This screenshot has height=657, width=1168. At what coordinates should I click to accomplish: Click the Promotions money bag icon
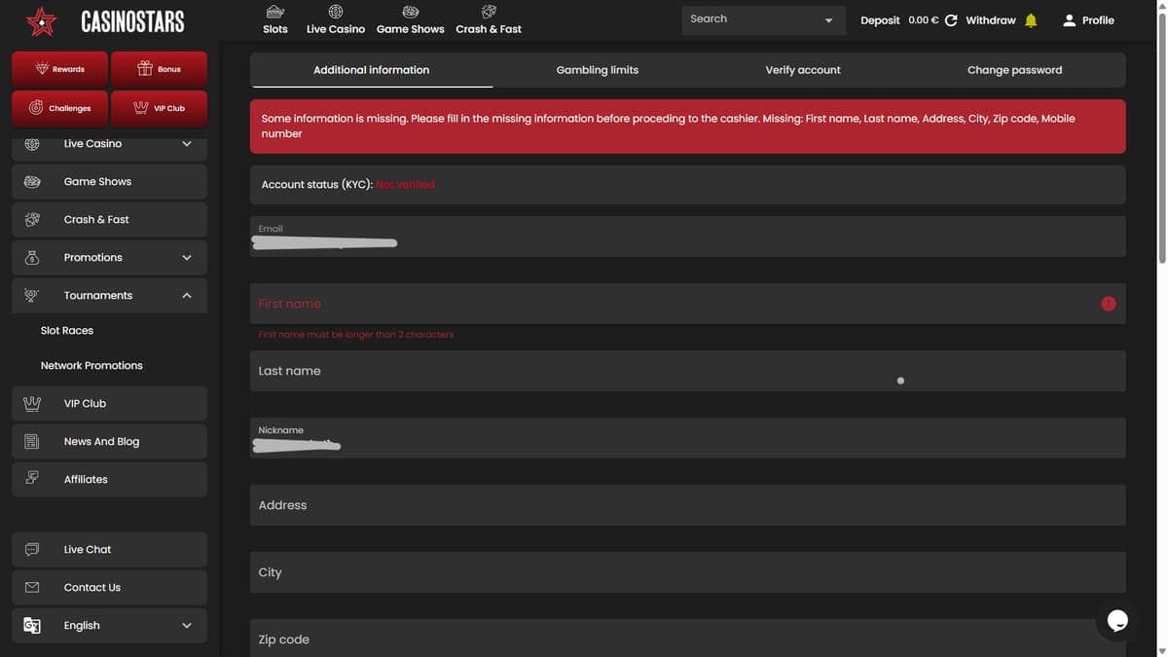tap(32, 258)
